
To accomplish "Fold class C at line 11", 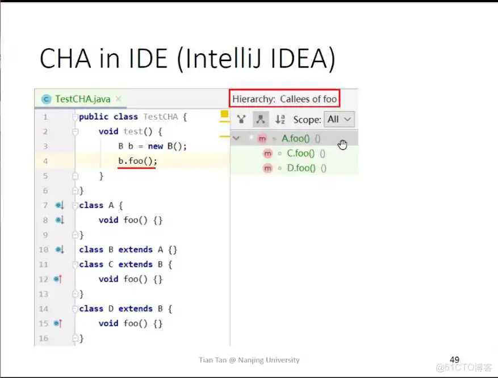I will (74, 264).
